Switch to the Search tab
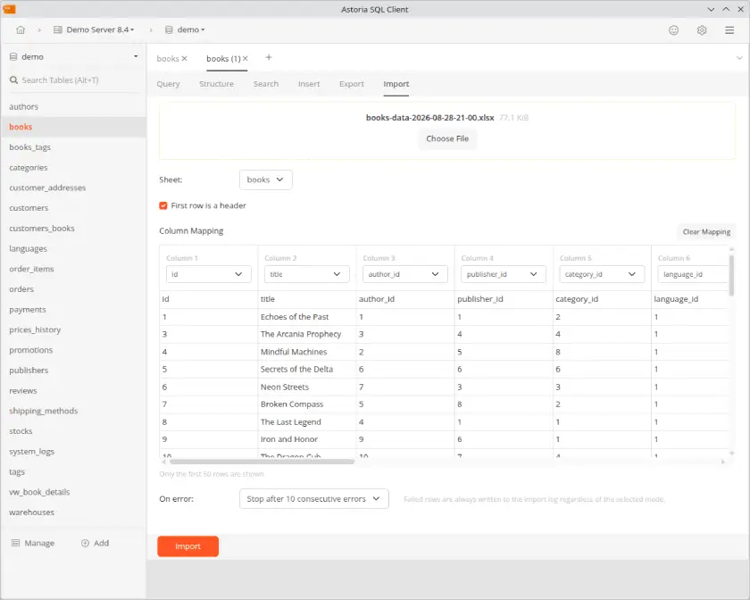 [266, 84]
